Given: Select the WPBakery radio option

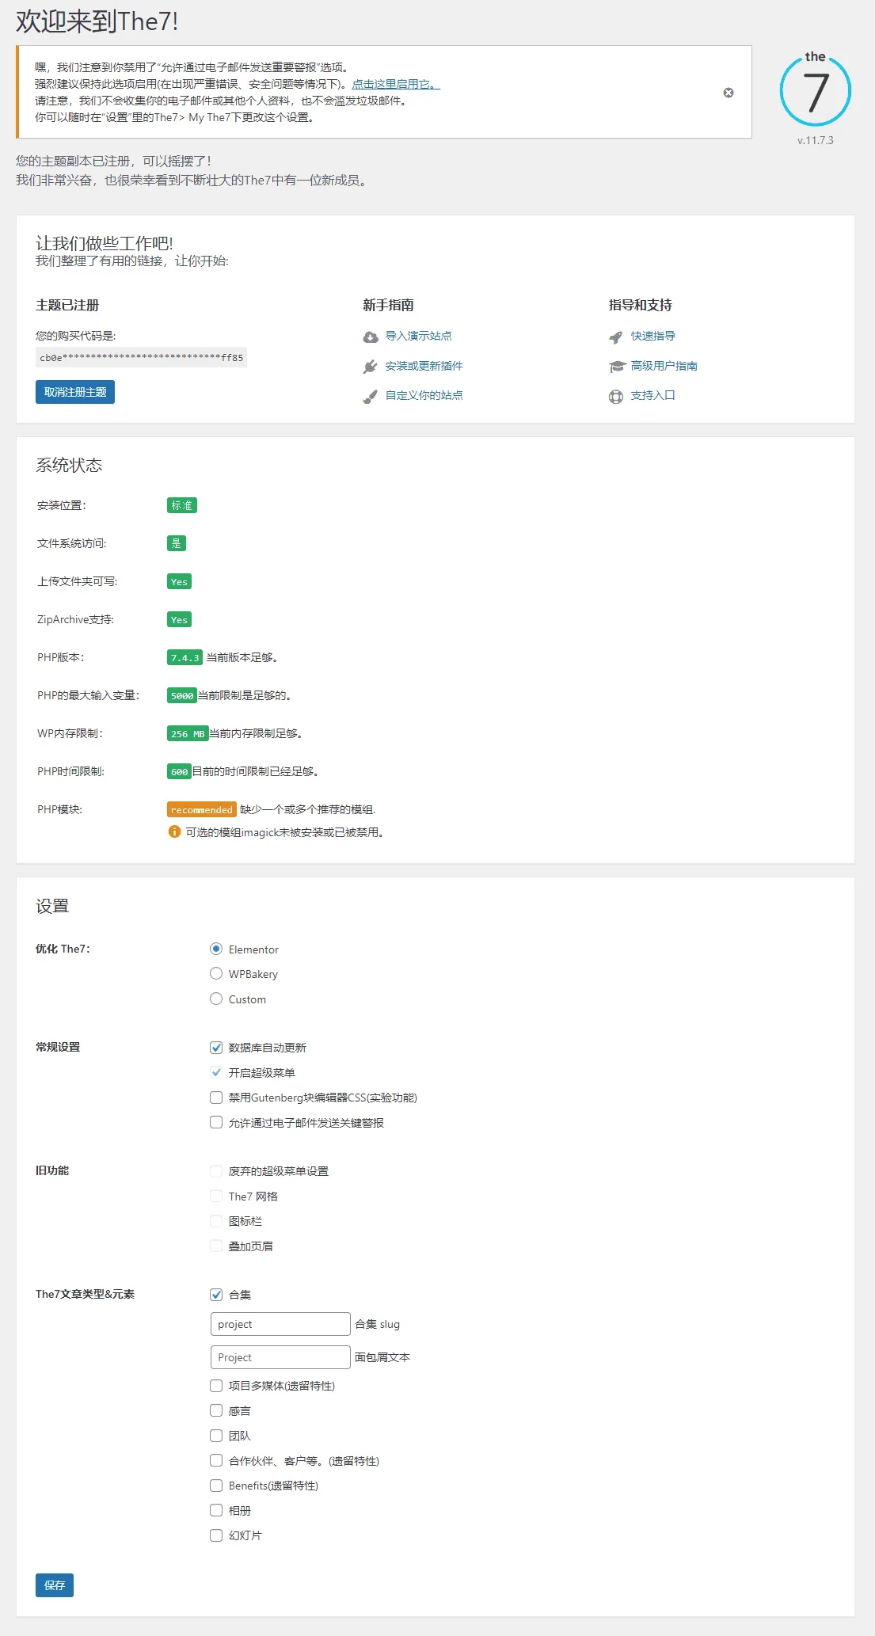Looking at the screenshot, I should (216, 973).
